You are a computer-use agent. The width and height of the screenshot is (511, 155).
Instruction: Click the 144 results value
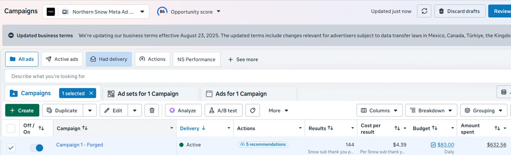[x=350, y=145]
